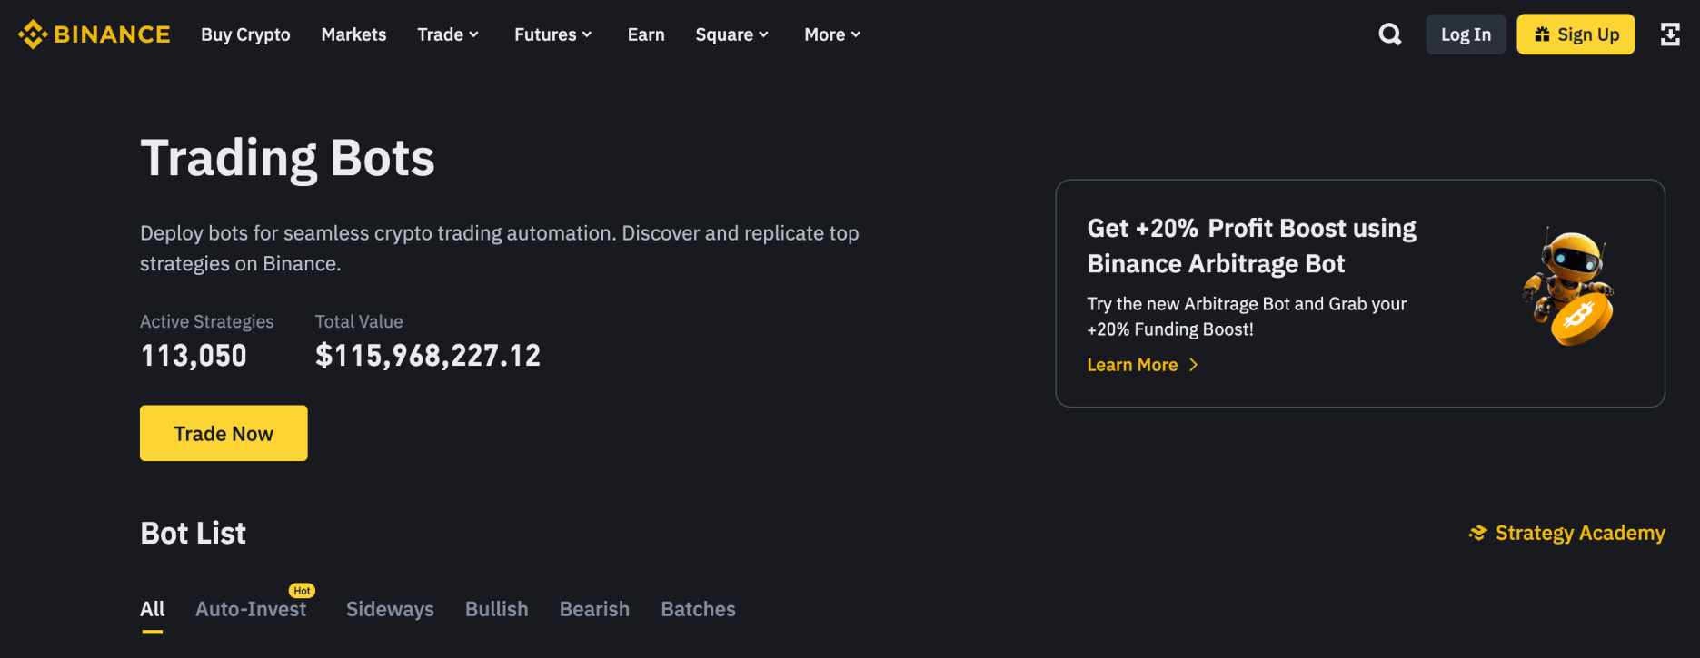Switch to the Sideways tab
The image size is (1700, 658).
point(390,609)
